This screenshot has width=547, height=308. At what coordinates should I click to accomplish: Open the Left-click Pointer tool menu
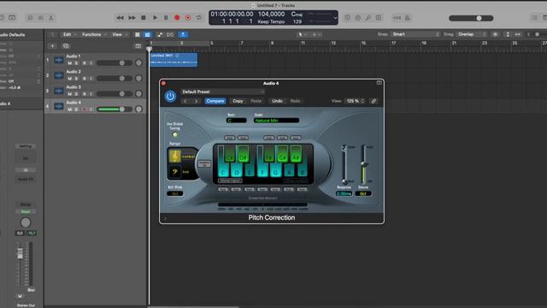pos(302,34)
